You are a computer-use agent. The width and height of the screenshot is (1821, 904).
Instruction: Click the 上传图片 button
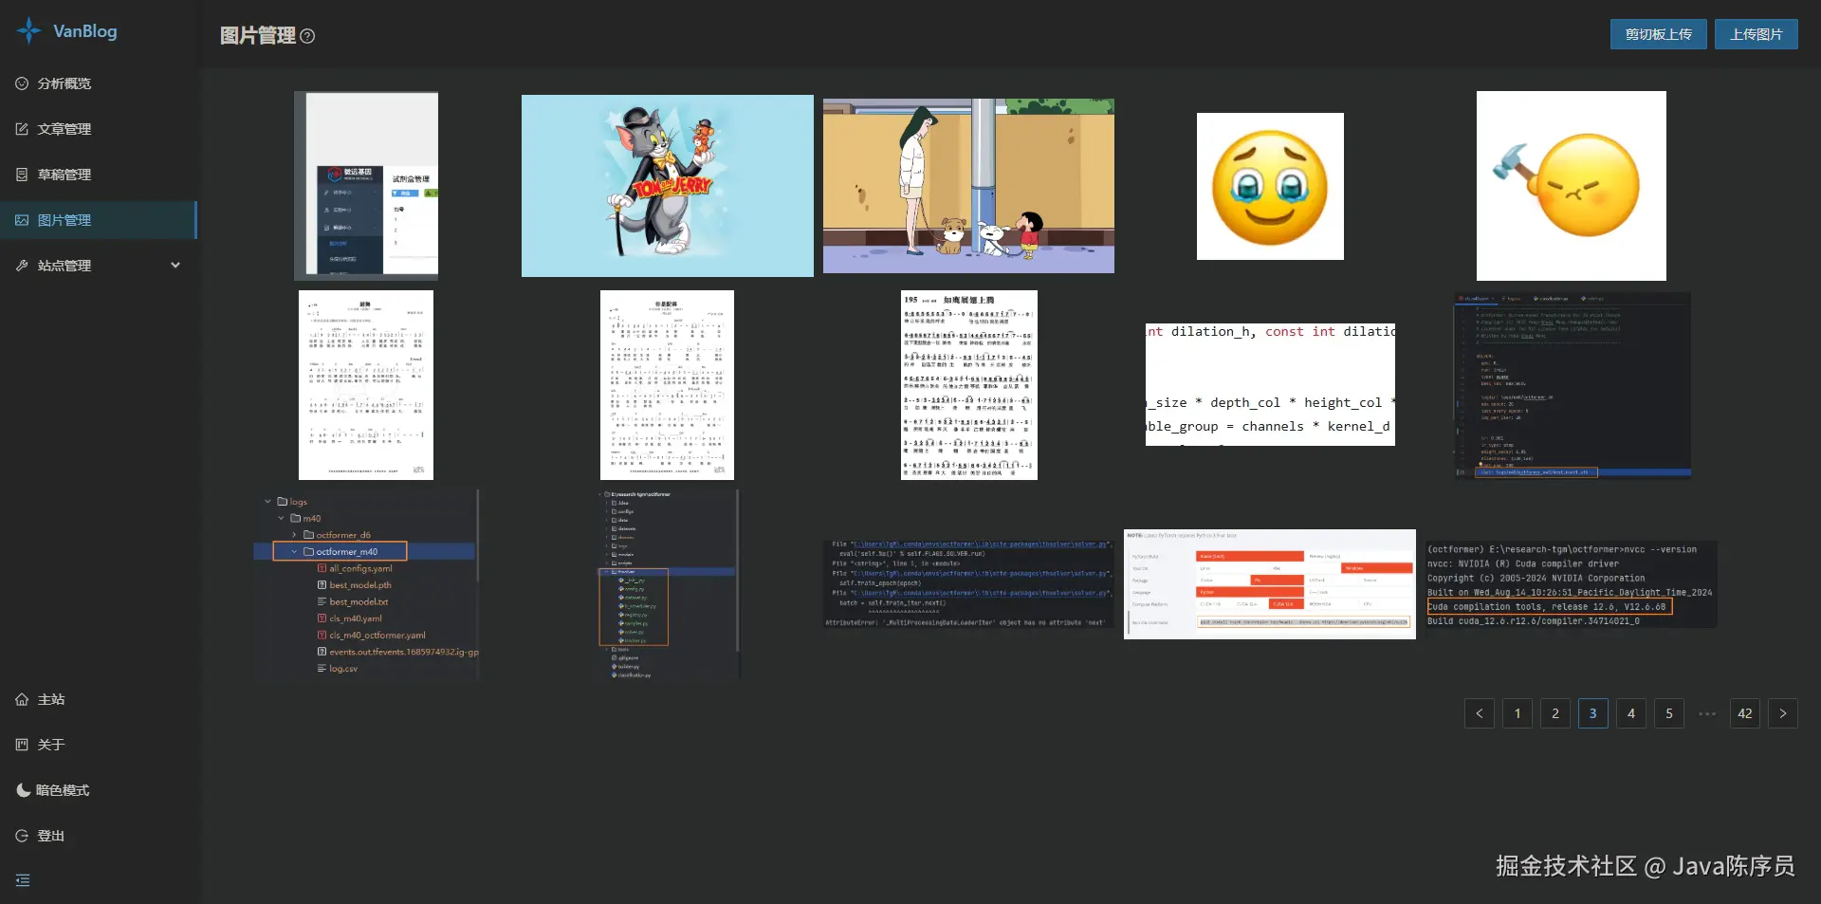1756,34
